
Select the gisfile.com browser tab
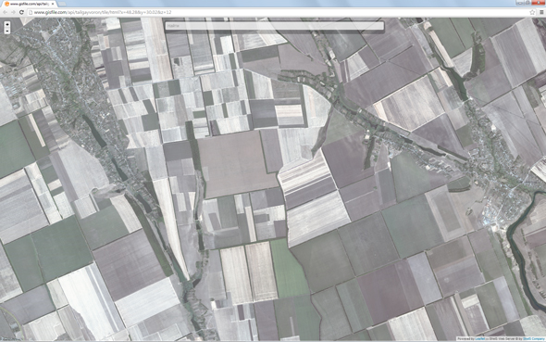click(29, 4)
